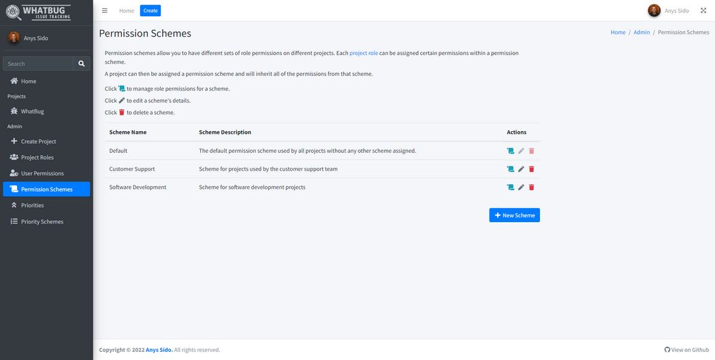The image size is (715, 360).
Task: Go to User Permissions in sidebar
Action: pyautogui.click(x=42, y=173)
